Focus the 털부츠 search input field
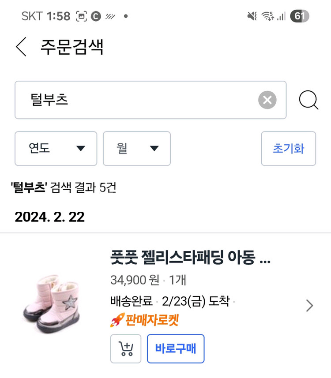331x378 pixels. click(x=137, y=100)
